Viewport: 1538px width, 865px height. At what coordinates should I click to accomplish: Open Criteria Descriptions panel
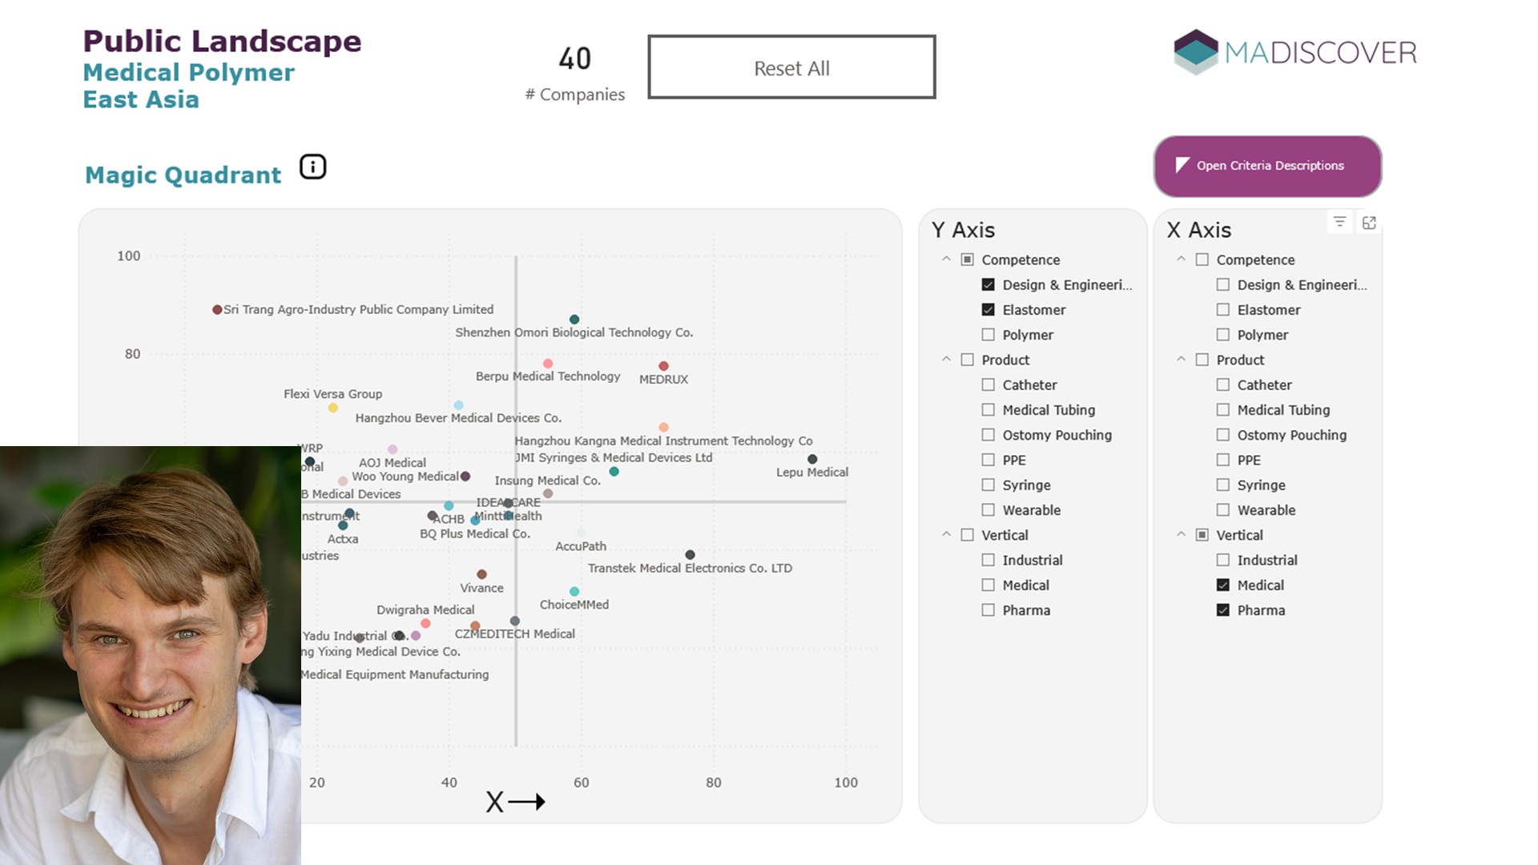[x=1267, y=166]
